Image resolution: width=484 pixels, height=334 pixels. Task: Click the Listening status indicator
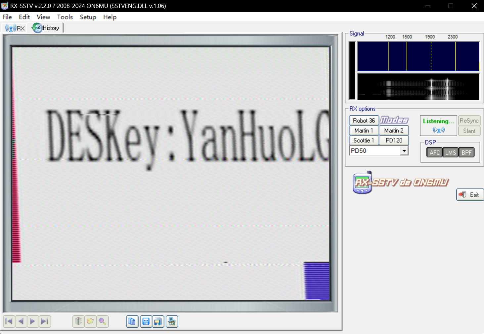point(438,125)
